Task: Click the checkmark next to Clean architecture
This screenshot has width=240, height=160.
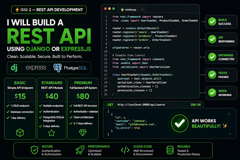Action: [71, 117]
